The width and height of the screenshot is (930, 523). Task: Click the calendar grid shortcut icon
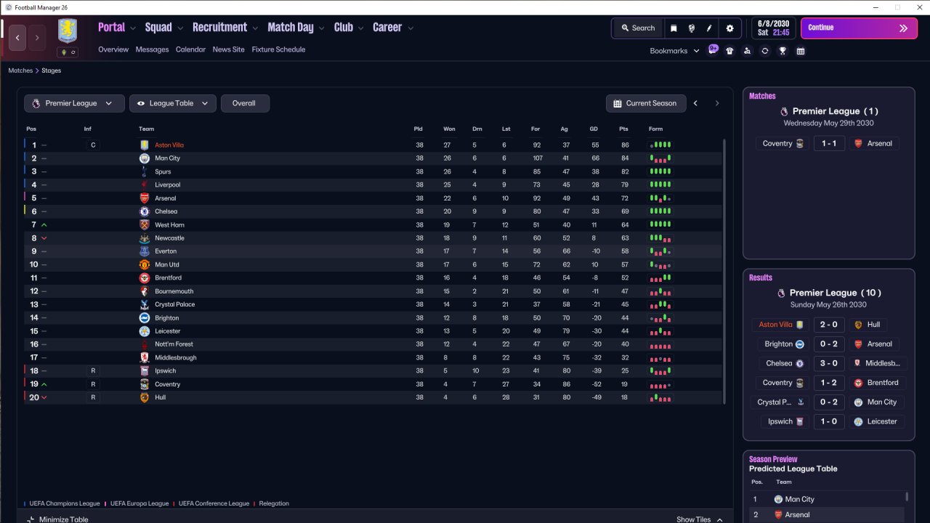point(801,51)
